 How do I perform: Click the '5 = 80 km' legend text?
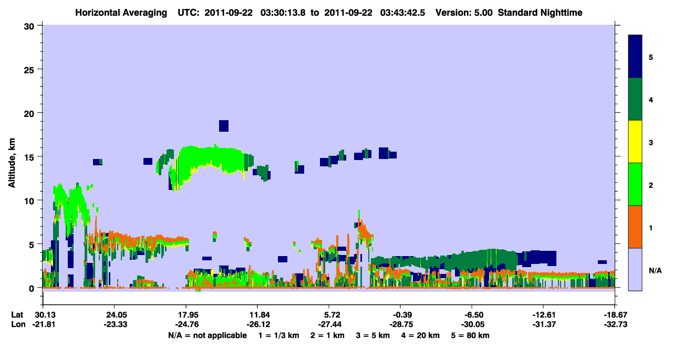click(471, 335)
